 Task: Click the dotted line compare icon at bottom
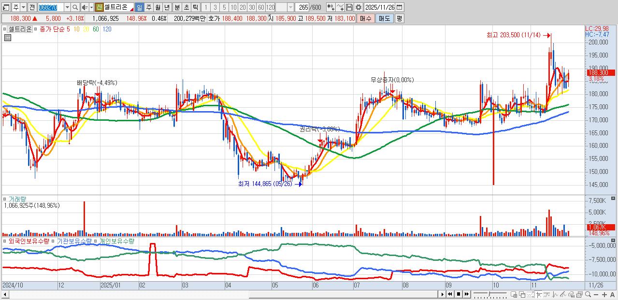coord(530,294)
